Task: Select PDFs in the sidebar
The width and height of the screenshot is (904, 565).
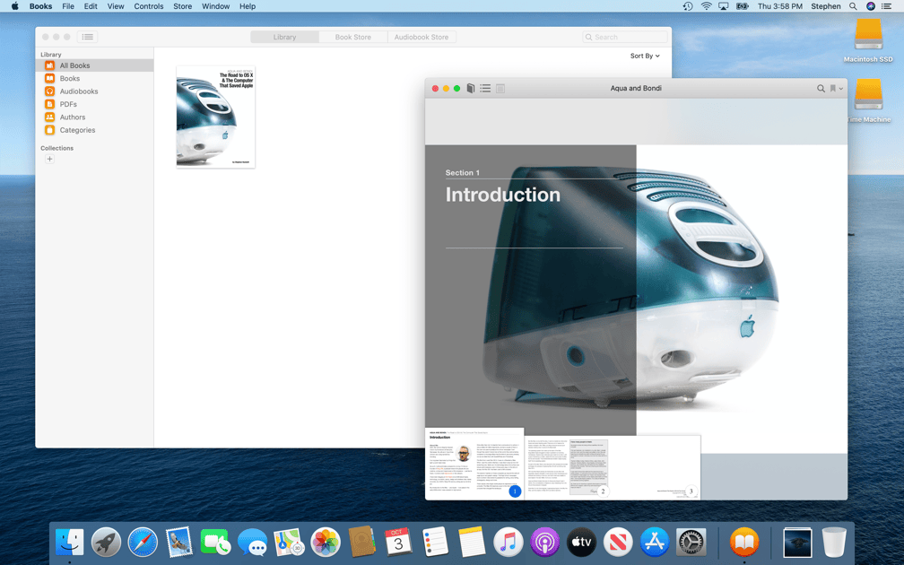Action: pyautogui.click(x=94, y=104)
